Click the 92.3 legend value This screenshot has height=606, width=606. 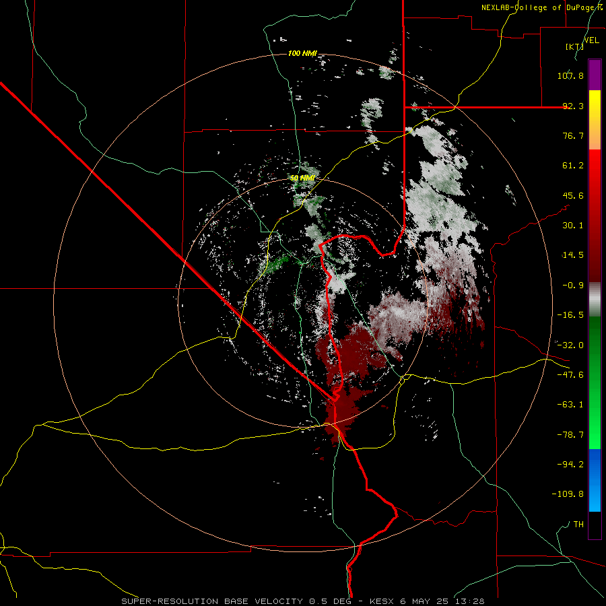(573, 106)
